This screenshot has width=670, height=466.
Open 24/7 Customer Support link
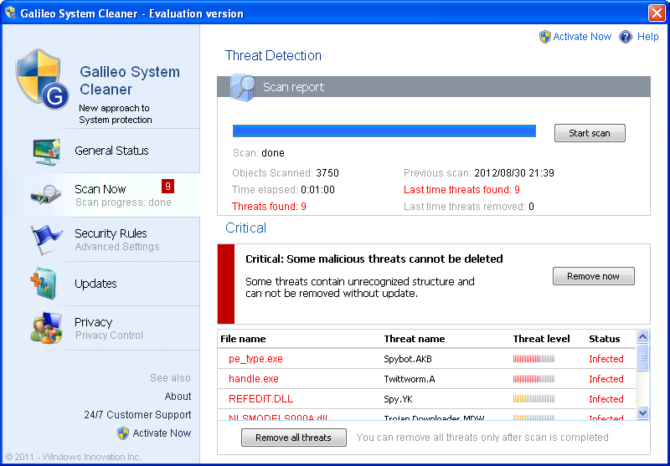coord(137,415)
